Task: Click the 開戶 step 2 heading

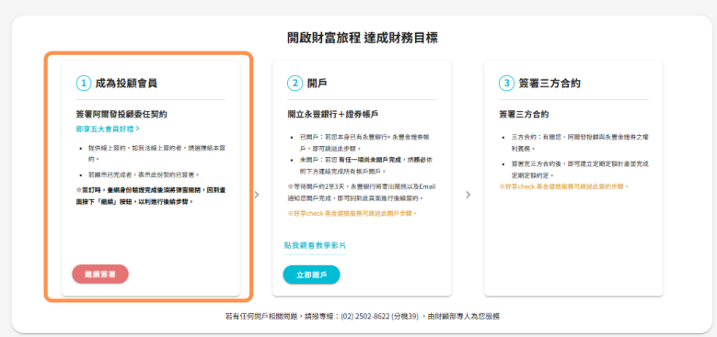Action: tap(317, 83)
